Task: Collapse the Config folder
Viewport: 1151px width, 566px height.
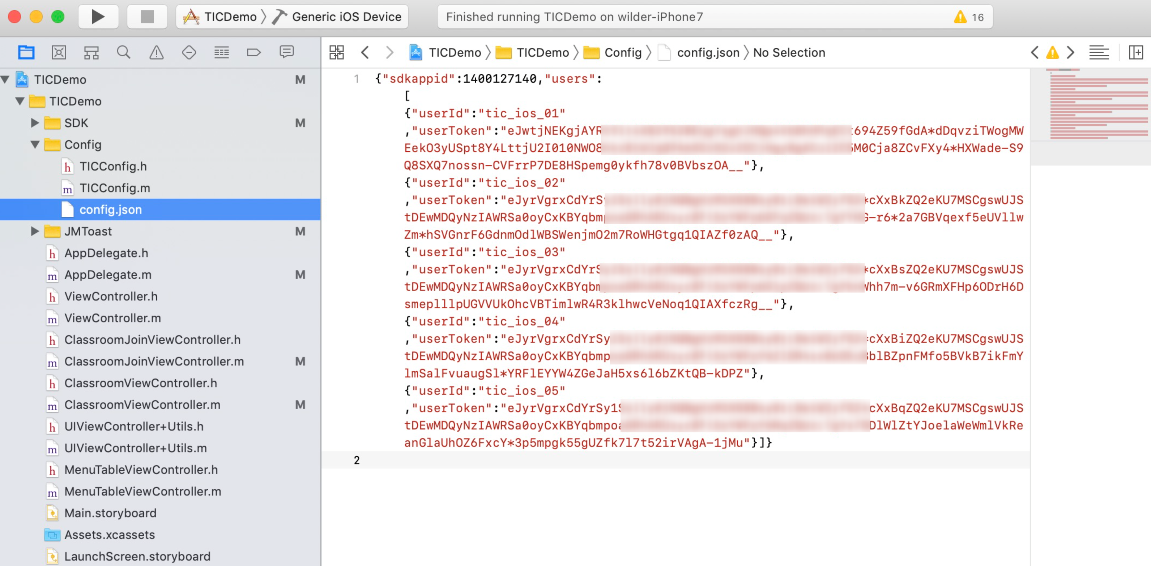Action: 35,144
